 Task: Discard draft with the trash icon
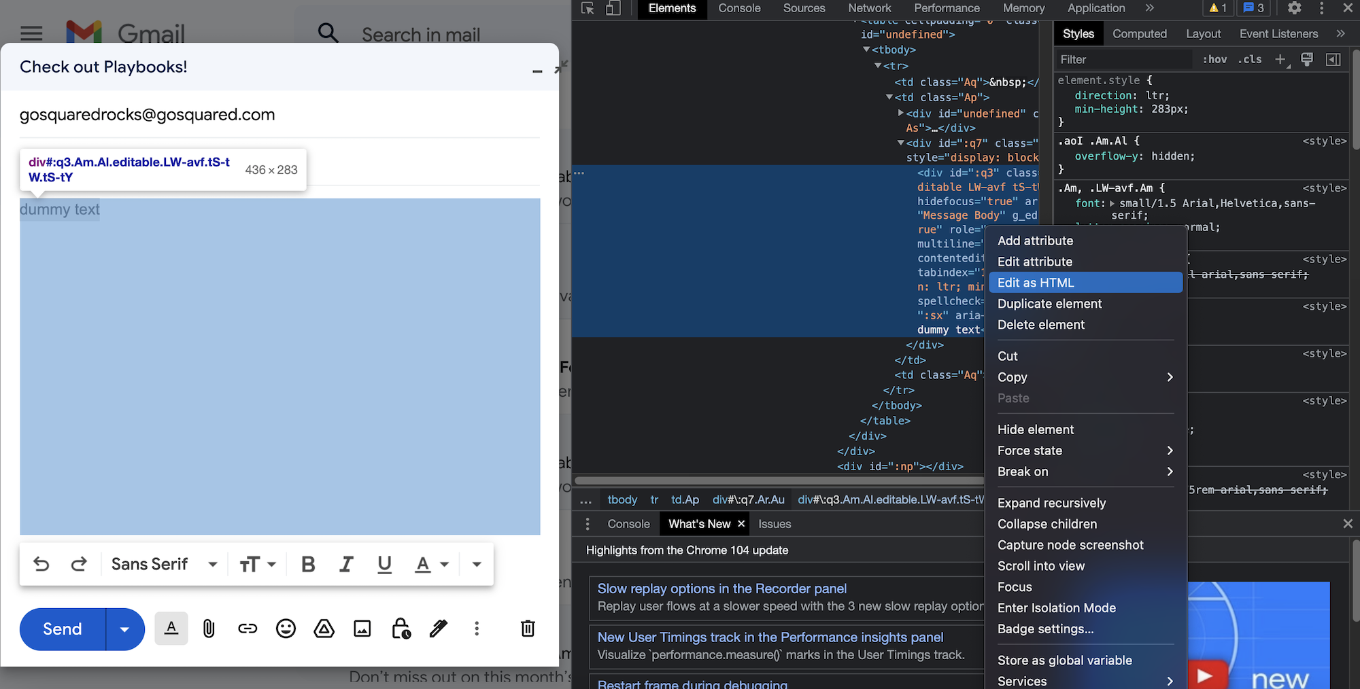click(x=528, y=629)
